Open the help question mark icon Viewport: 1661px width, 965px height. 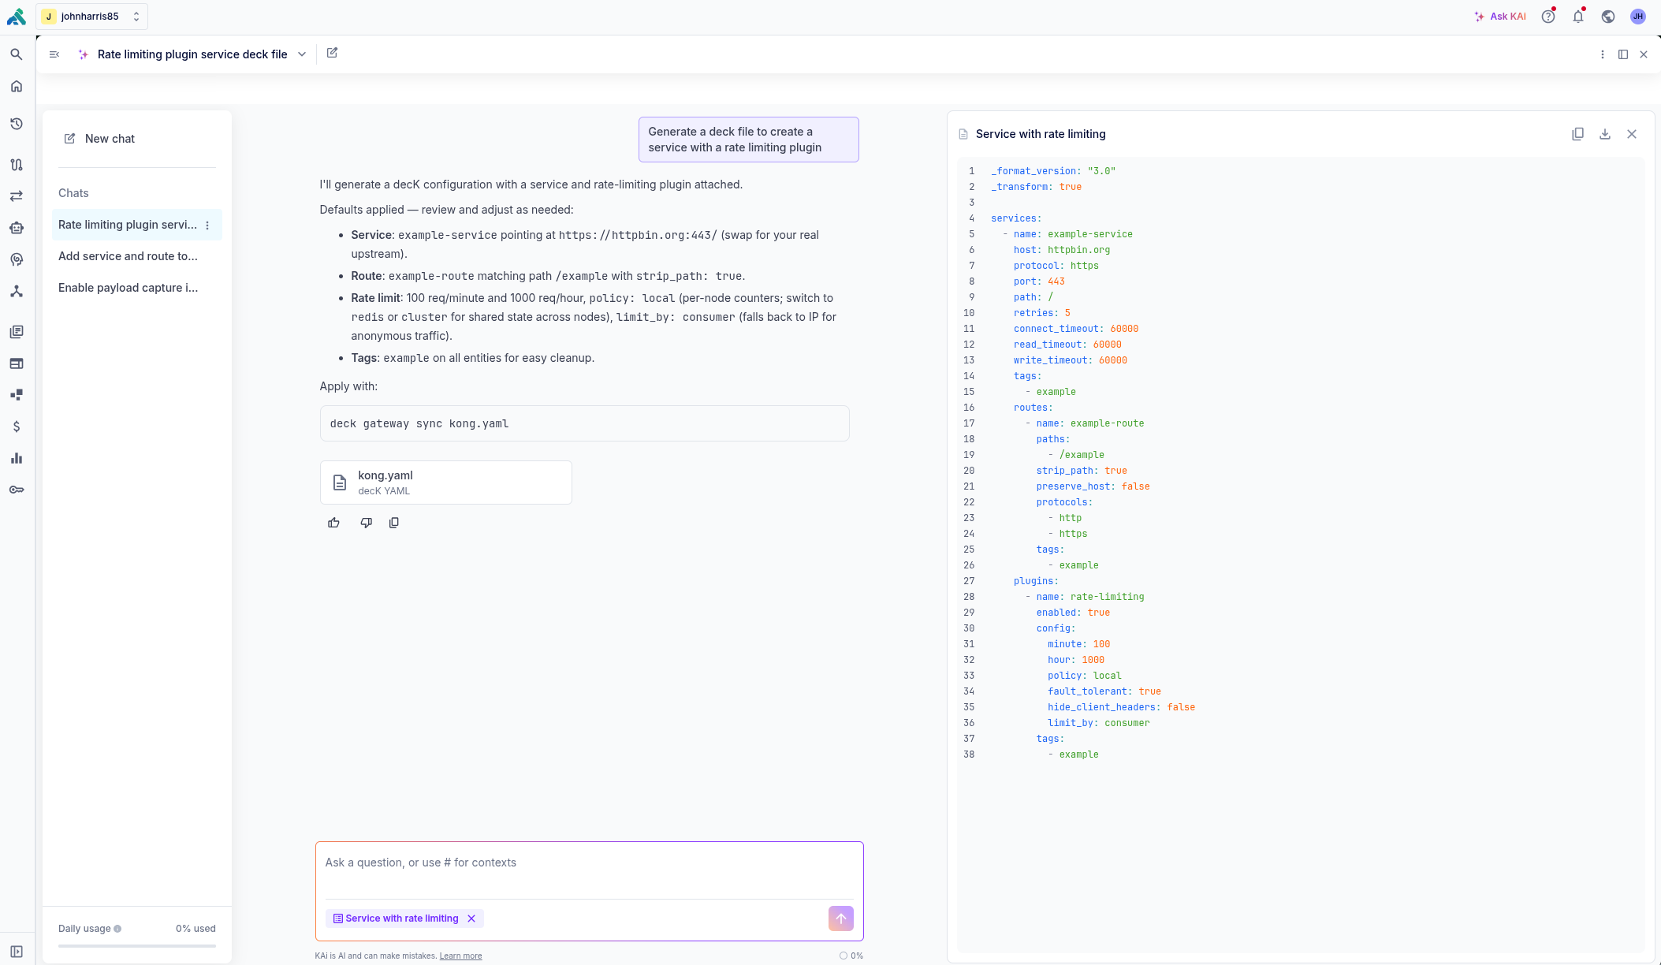pos(1548,17)
